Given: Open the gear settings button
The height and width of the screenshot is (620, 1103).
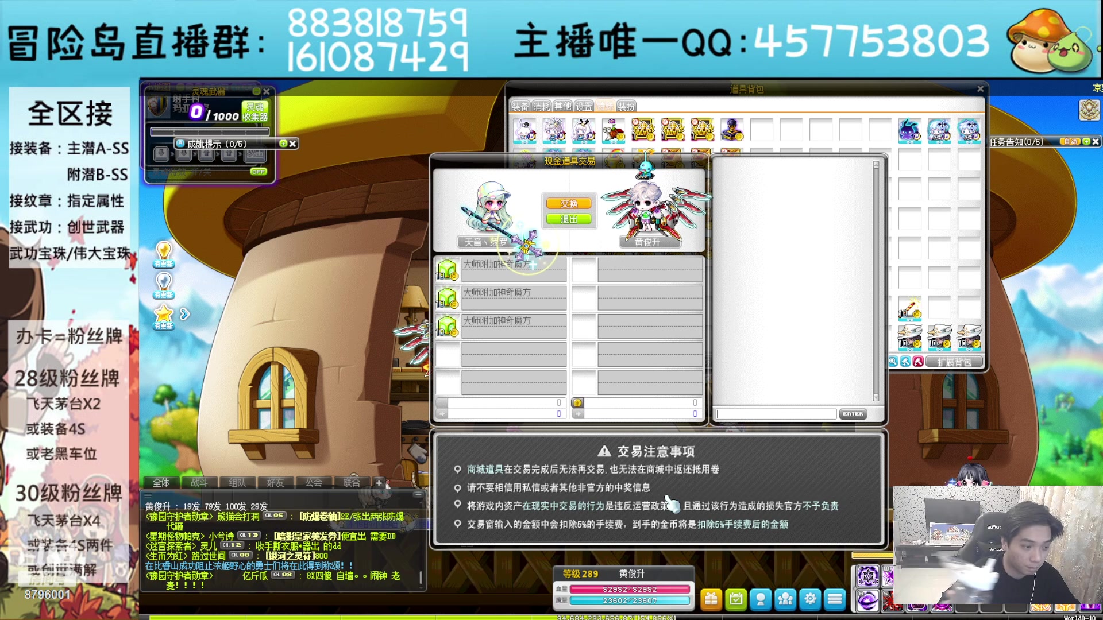Looking at the screenshot, I should coord(810,599).
